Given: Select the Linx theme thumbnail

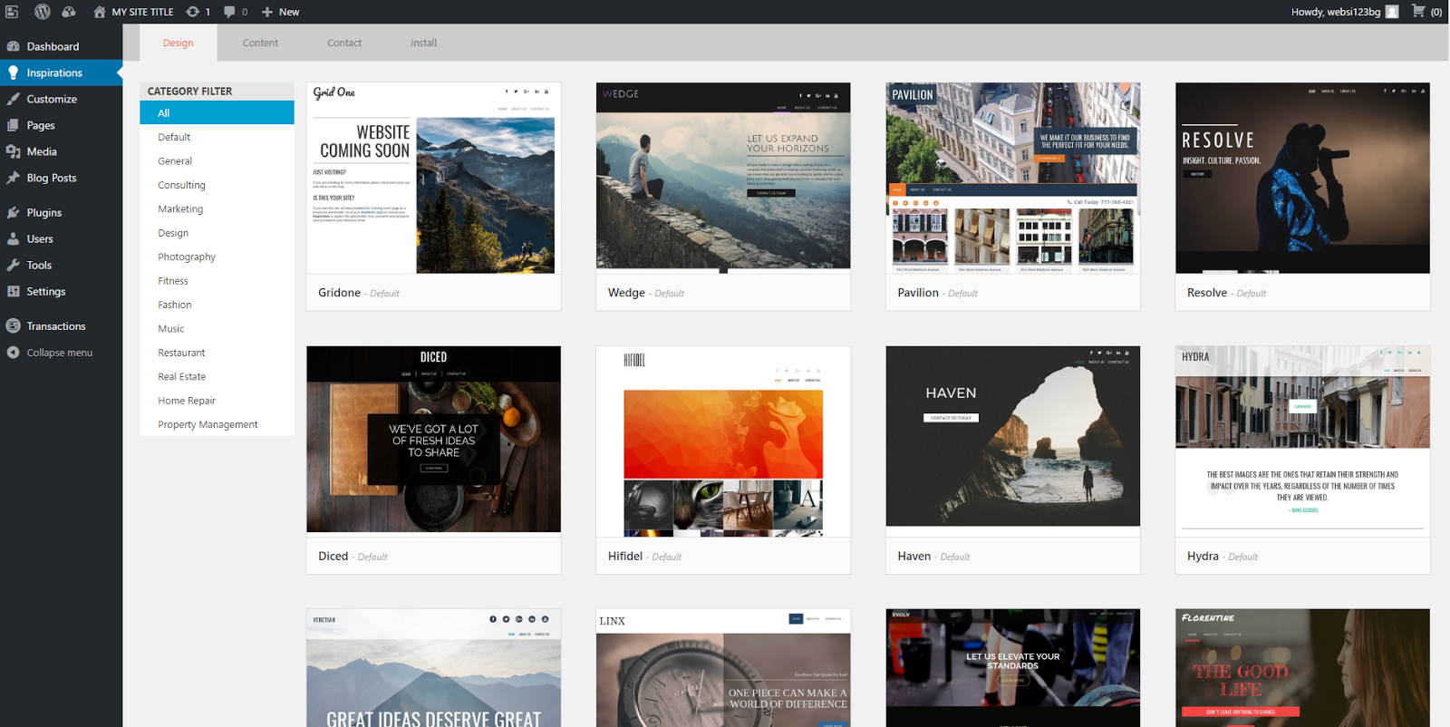Looking at the screenshot, I should coord(723,668).
